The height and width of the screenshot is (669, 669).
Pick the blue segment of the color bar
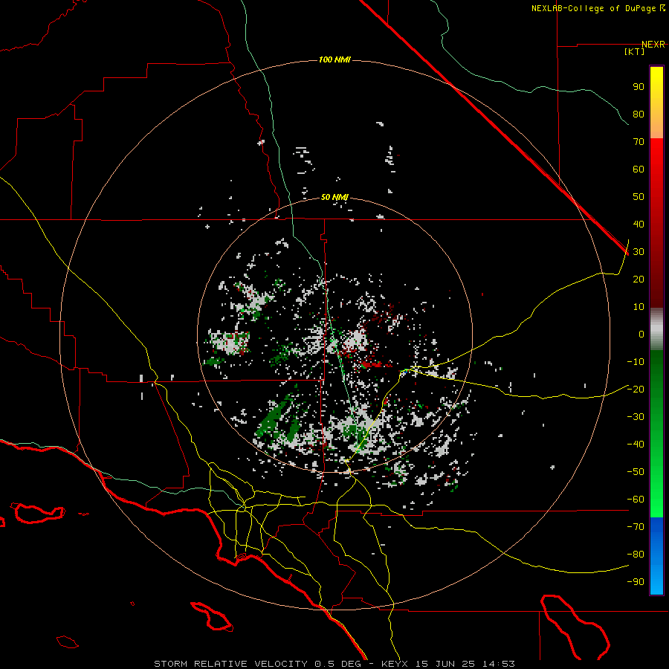coord(656,555)
